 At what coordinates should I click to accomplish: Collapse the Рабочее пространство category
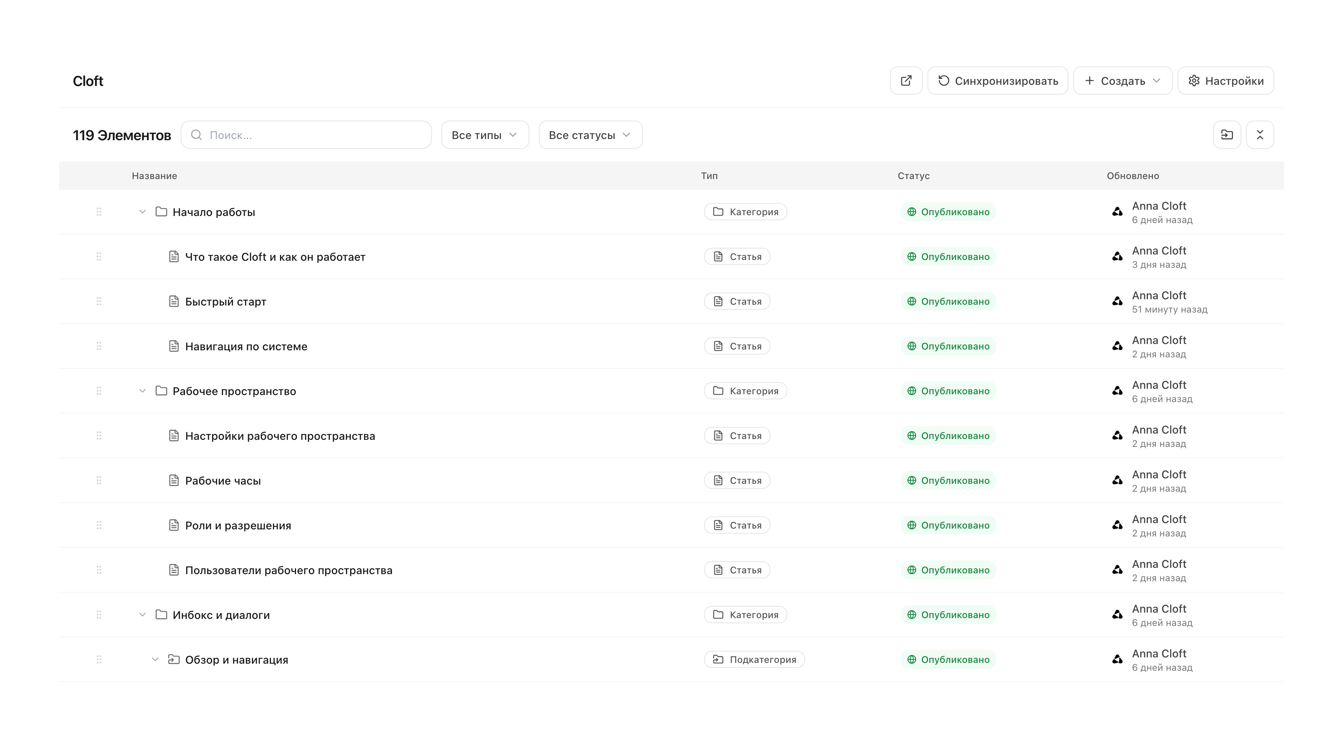coord(142,390)
